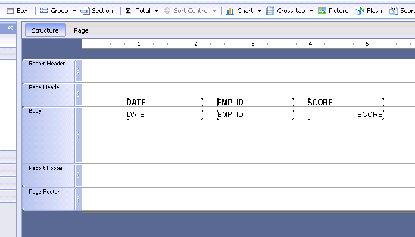Screen dimensions: 415x237
Task: Open the Group dropdown arrow
Action: (x=74, y=11)
